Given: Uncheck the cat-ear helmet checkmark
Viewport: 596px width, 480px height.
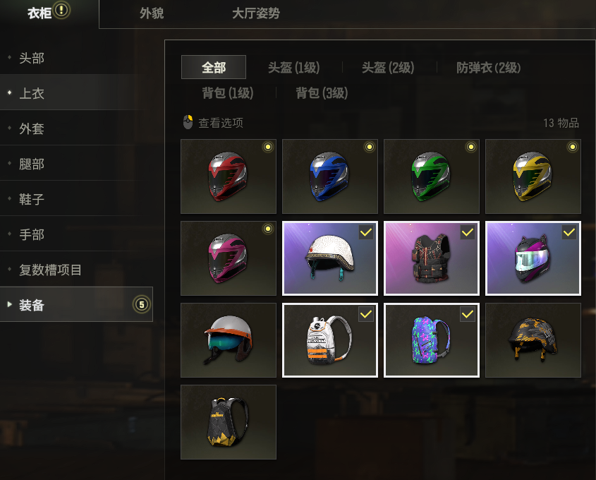Looking at the screenshot, I should tap(568, 232).
